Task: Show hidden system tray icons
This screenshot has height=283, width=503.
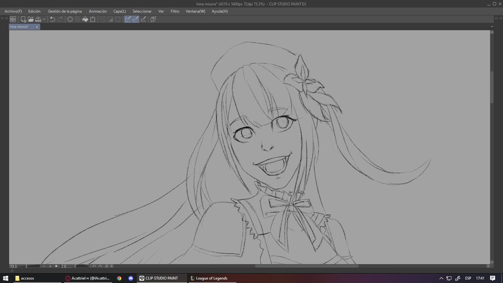Action: (441, 278)
